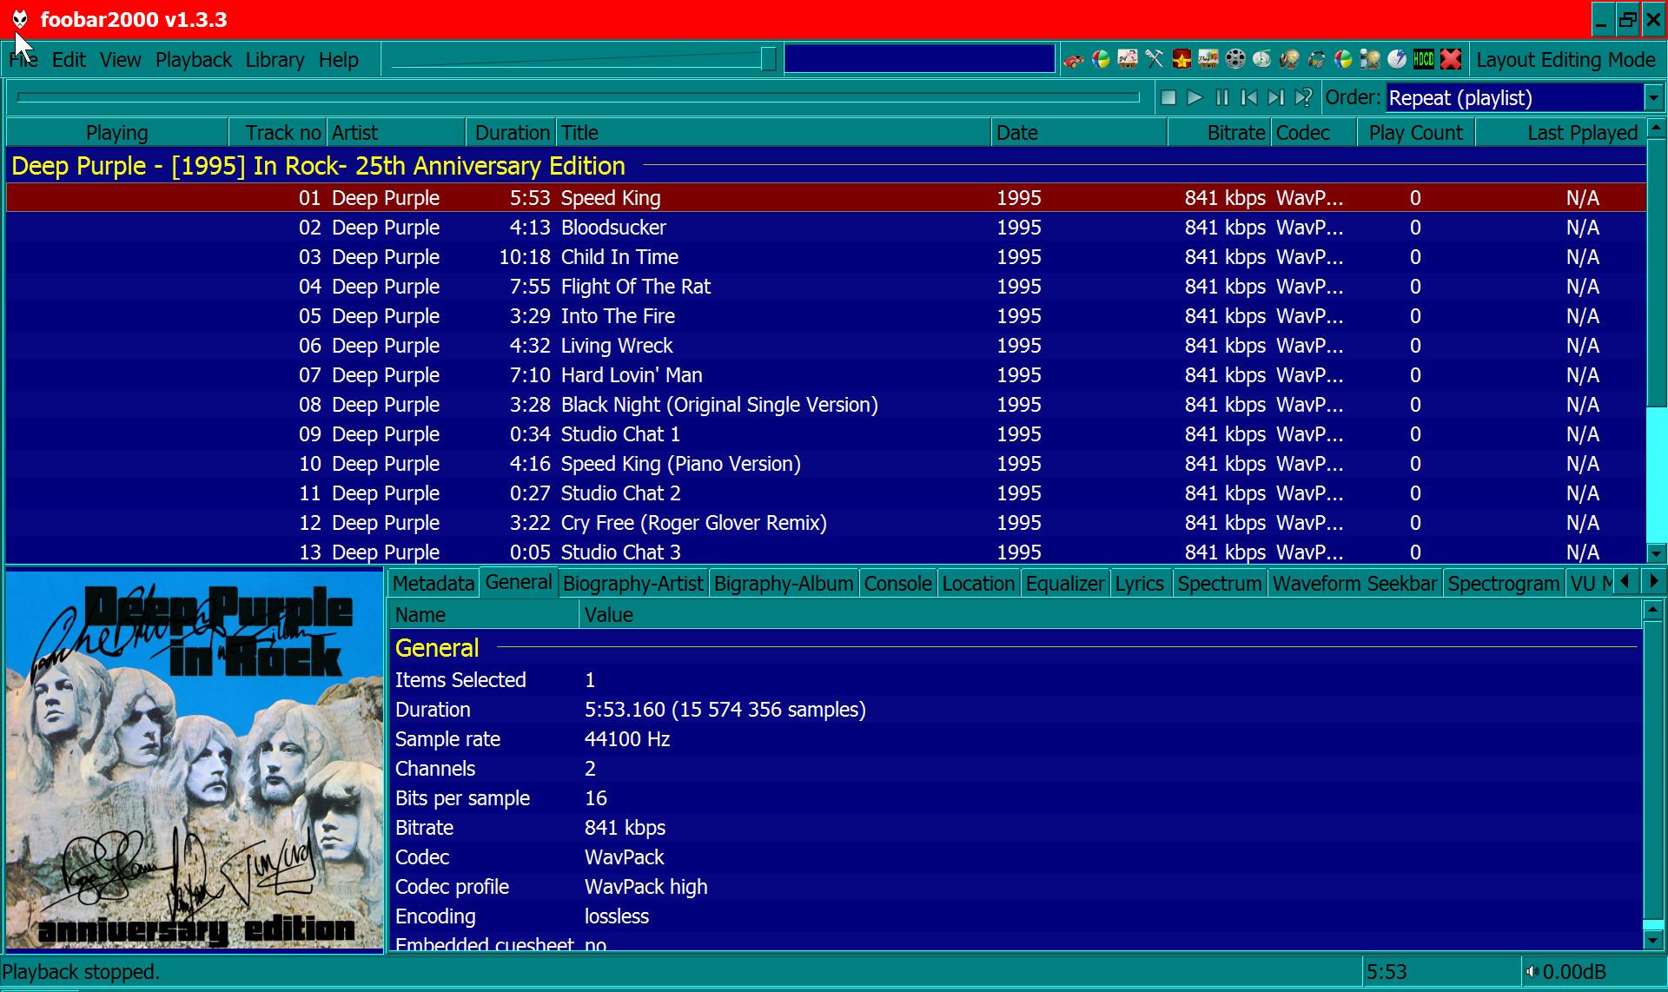Switch to the Equalizer tab
This screenshot has height=992, width=1668.
pyautogui.click(x=1064, y=584)
